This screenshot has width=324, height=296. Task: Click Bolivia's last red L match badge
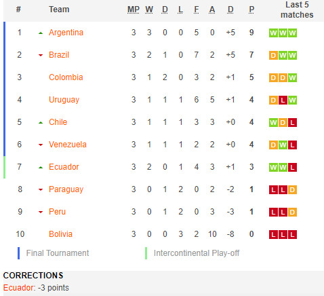pyautogui.click(x=292, y=234)
